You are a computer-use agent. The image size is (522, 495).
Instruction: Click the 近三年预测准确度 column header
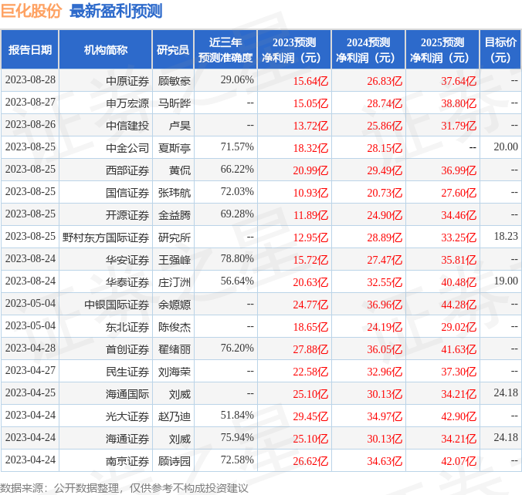coord(225,49)
